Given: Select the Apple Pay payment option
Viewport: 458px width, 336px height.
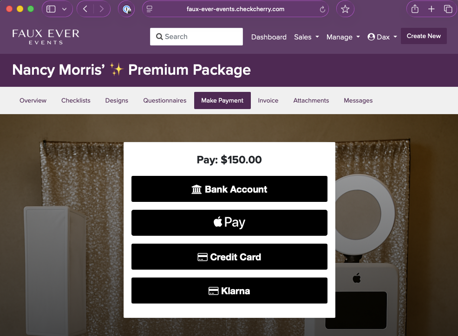Looking at the screenshot, I should 229,222.
